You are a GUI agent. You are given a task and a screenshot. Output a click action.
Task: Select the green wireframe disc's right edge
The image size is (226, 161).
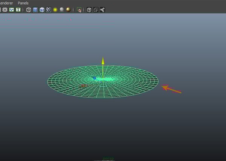[158, 80]
